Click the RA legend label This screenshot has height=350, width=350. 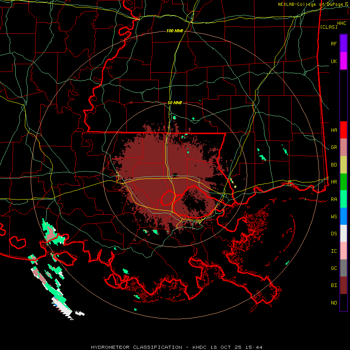(334, 199)
